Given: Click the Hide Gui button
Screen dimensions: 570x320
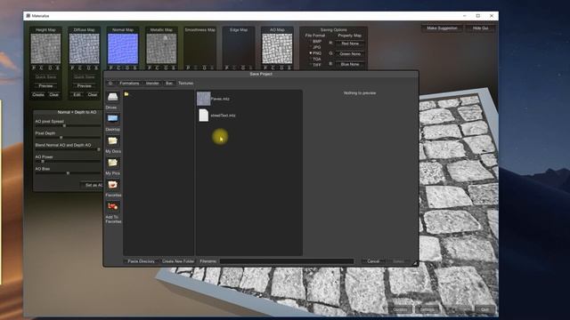Looking at the screenshot, I should pyautogui.click(x=481, y=28).
